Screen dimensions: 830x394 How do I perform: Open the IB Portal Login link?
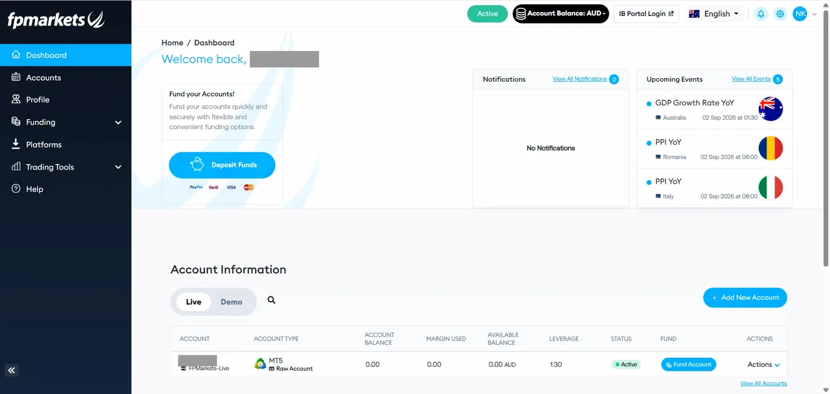pyautogui.click(x=646, y=14)
